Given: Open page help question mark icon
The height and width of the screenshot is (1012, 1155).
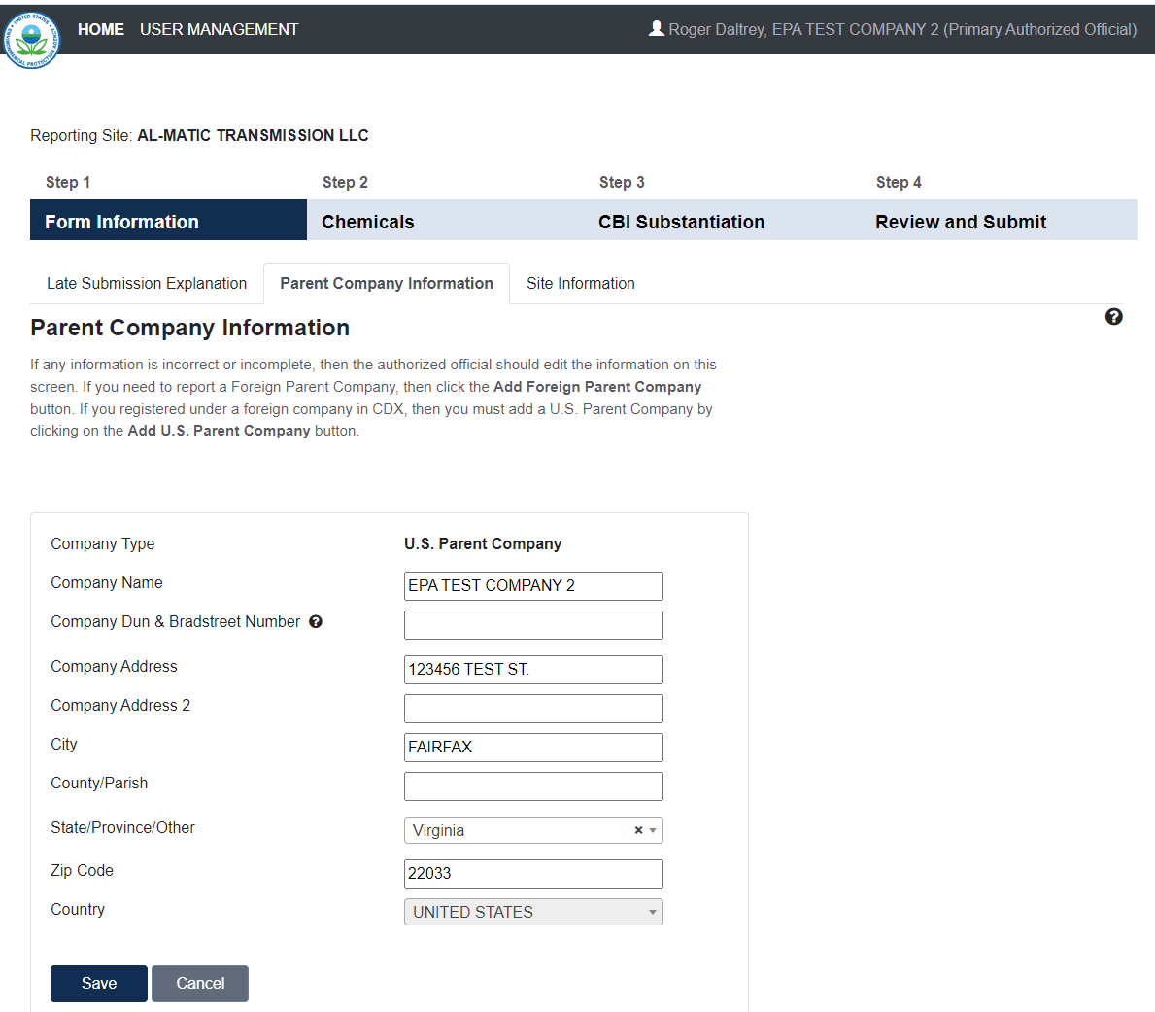Looking at the screenshot, I should (x=1113, y=317).
